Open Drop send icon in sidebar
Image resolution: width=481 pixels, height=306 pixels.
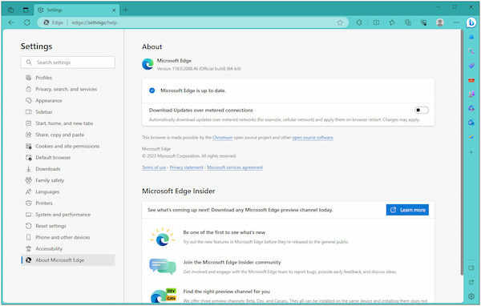(x=471, y=137)
